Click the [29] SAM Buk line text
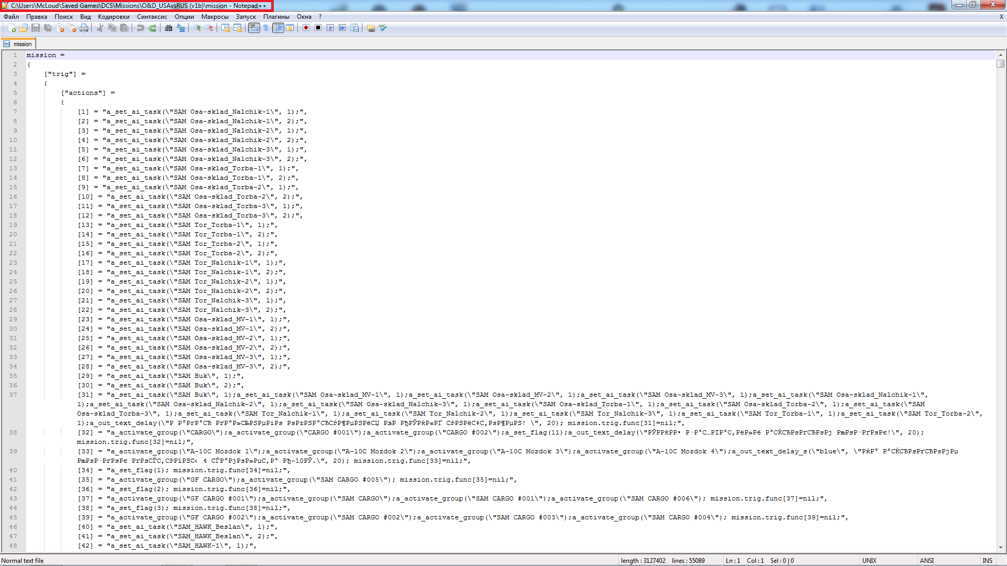Screen dimensions: 1007x566 tap(161, 376)
